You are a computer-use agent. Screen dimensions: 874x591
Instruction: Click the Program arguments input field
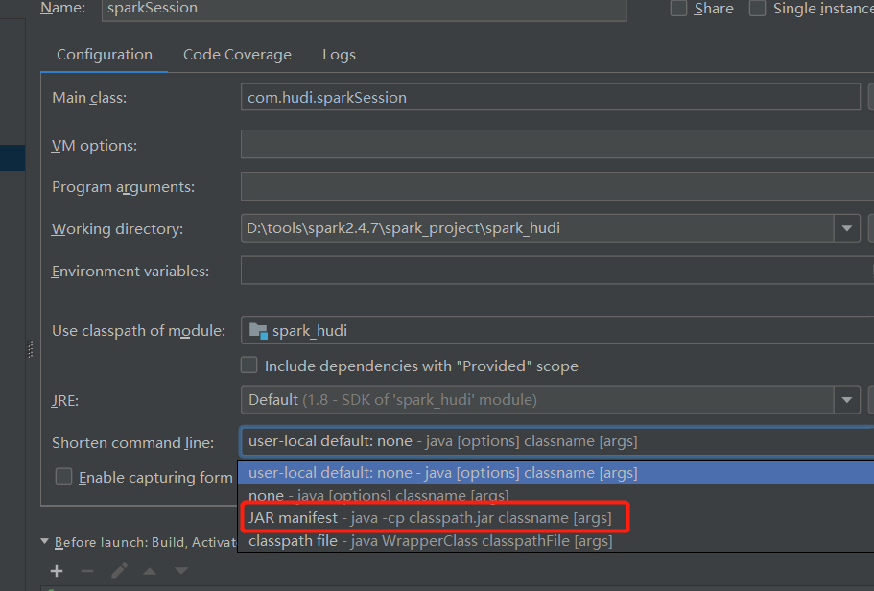coord(557,186)
